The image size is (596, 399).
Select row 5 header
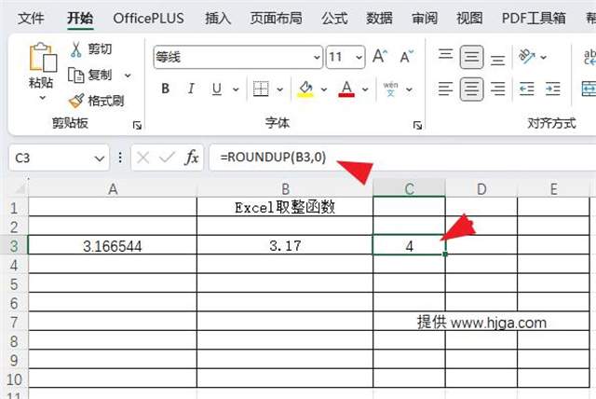pyautogui.click(x=14, y=283)
